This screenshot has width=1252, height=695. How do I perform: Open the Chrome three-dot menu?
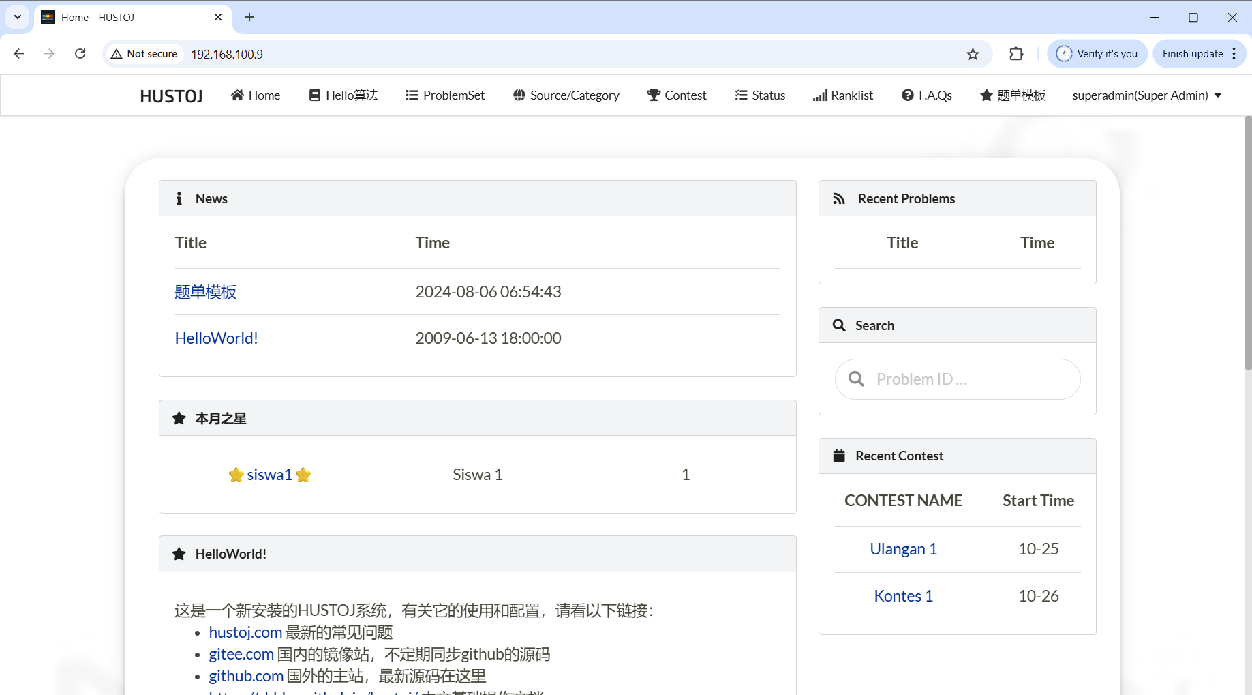pyautogui.click(x=1234, y=54)
